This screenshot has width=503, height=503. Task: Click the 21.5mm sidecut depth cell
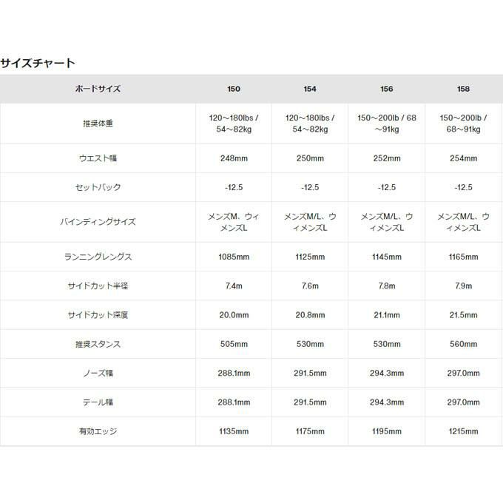(463, 315)
